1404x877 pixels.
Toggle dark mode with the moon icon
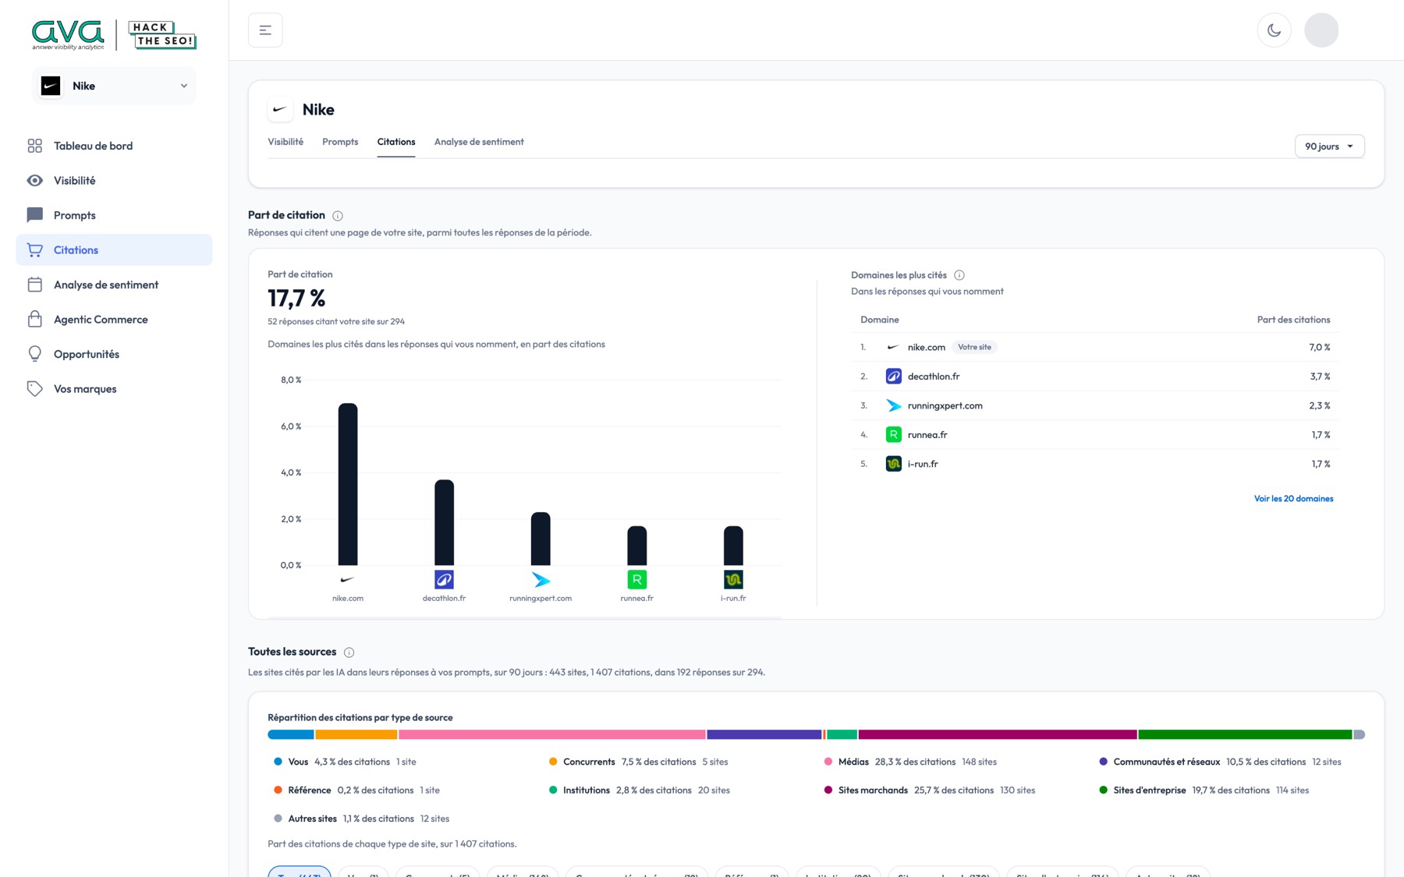coord(1275,30)
